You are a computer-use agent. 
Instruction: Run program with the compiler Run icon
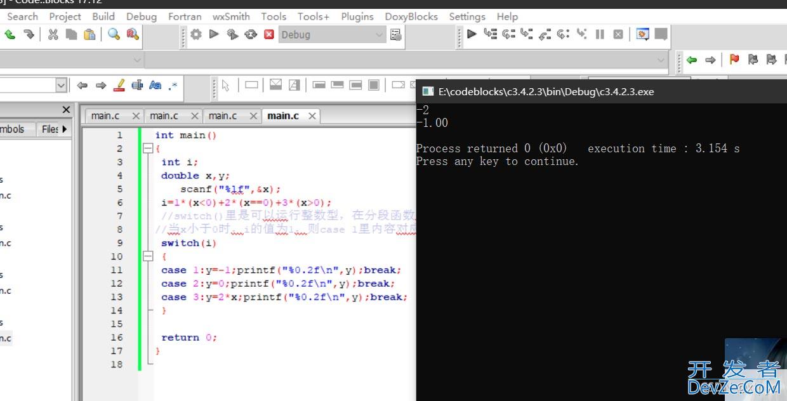pyautogui.click(x=214, y=34)
